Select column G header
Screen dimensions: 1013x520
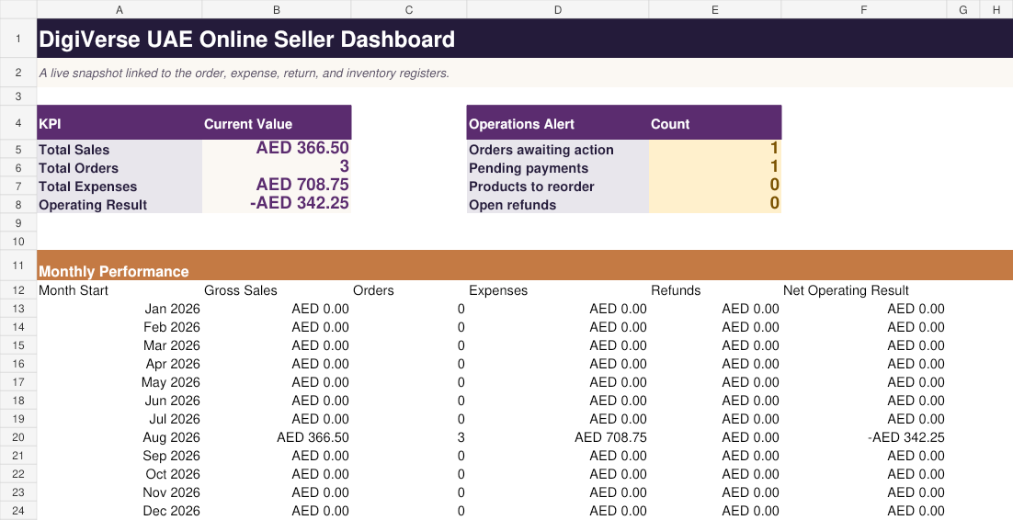pyautogui.click(x=963, y=9)
